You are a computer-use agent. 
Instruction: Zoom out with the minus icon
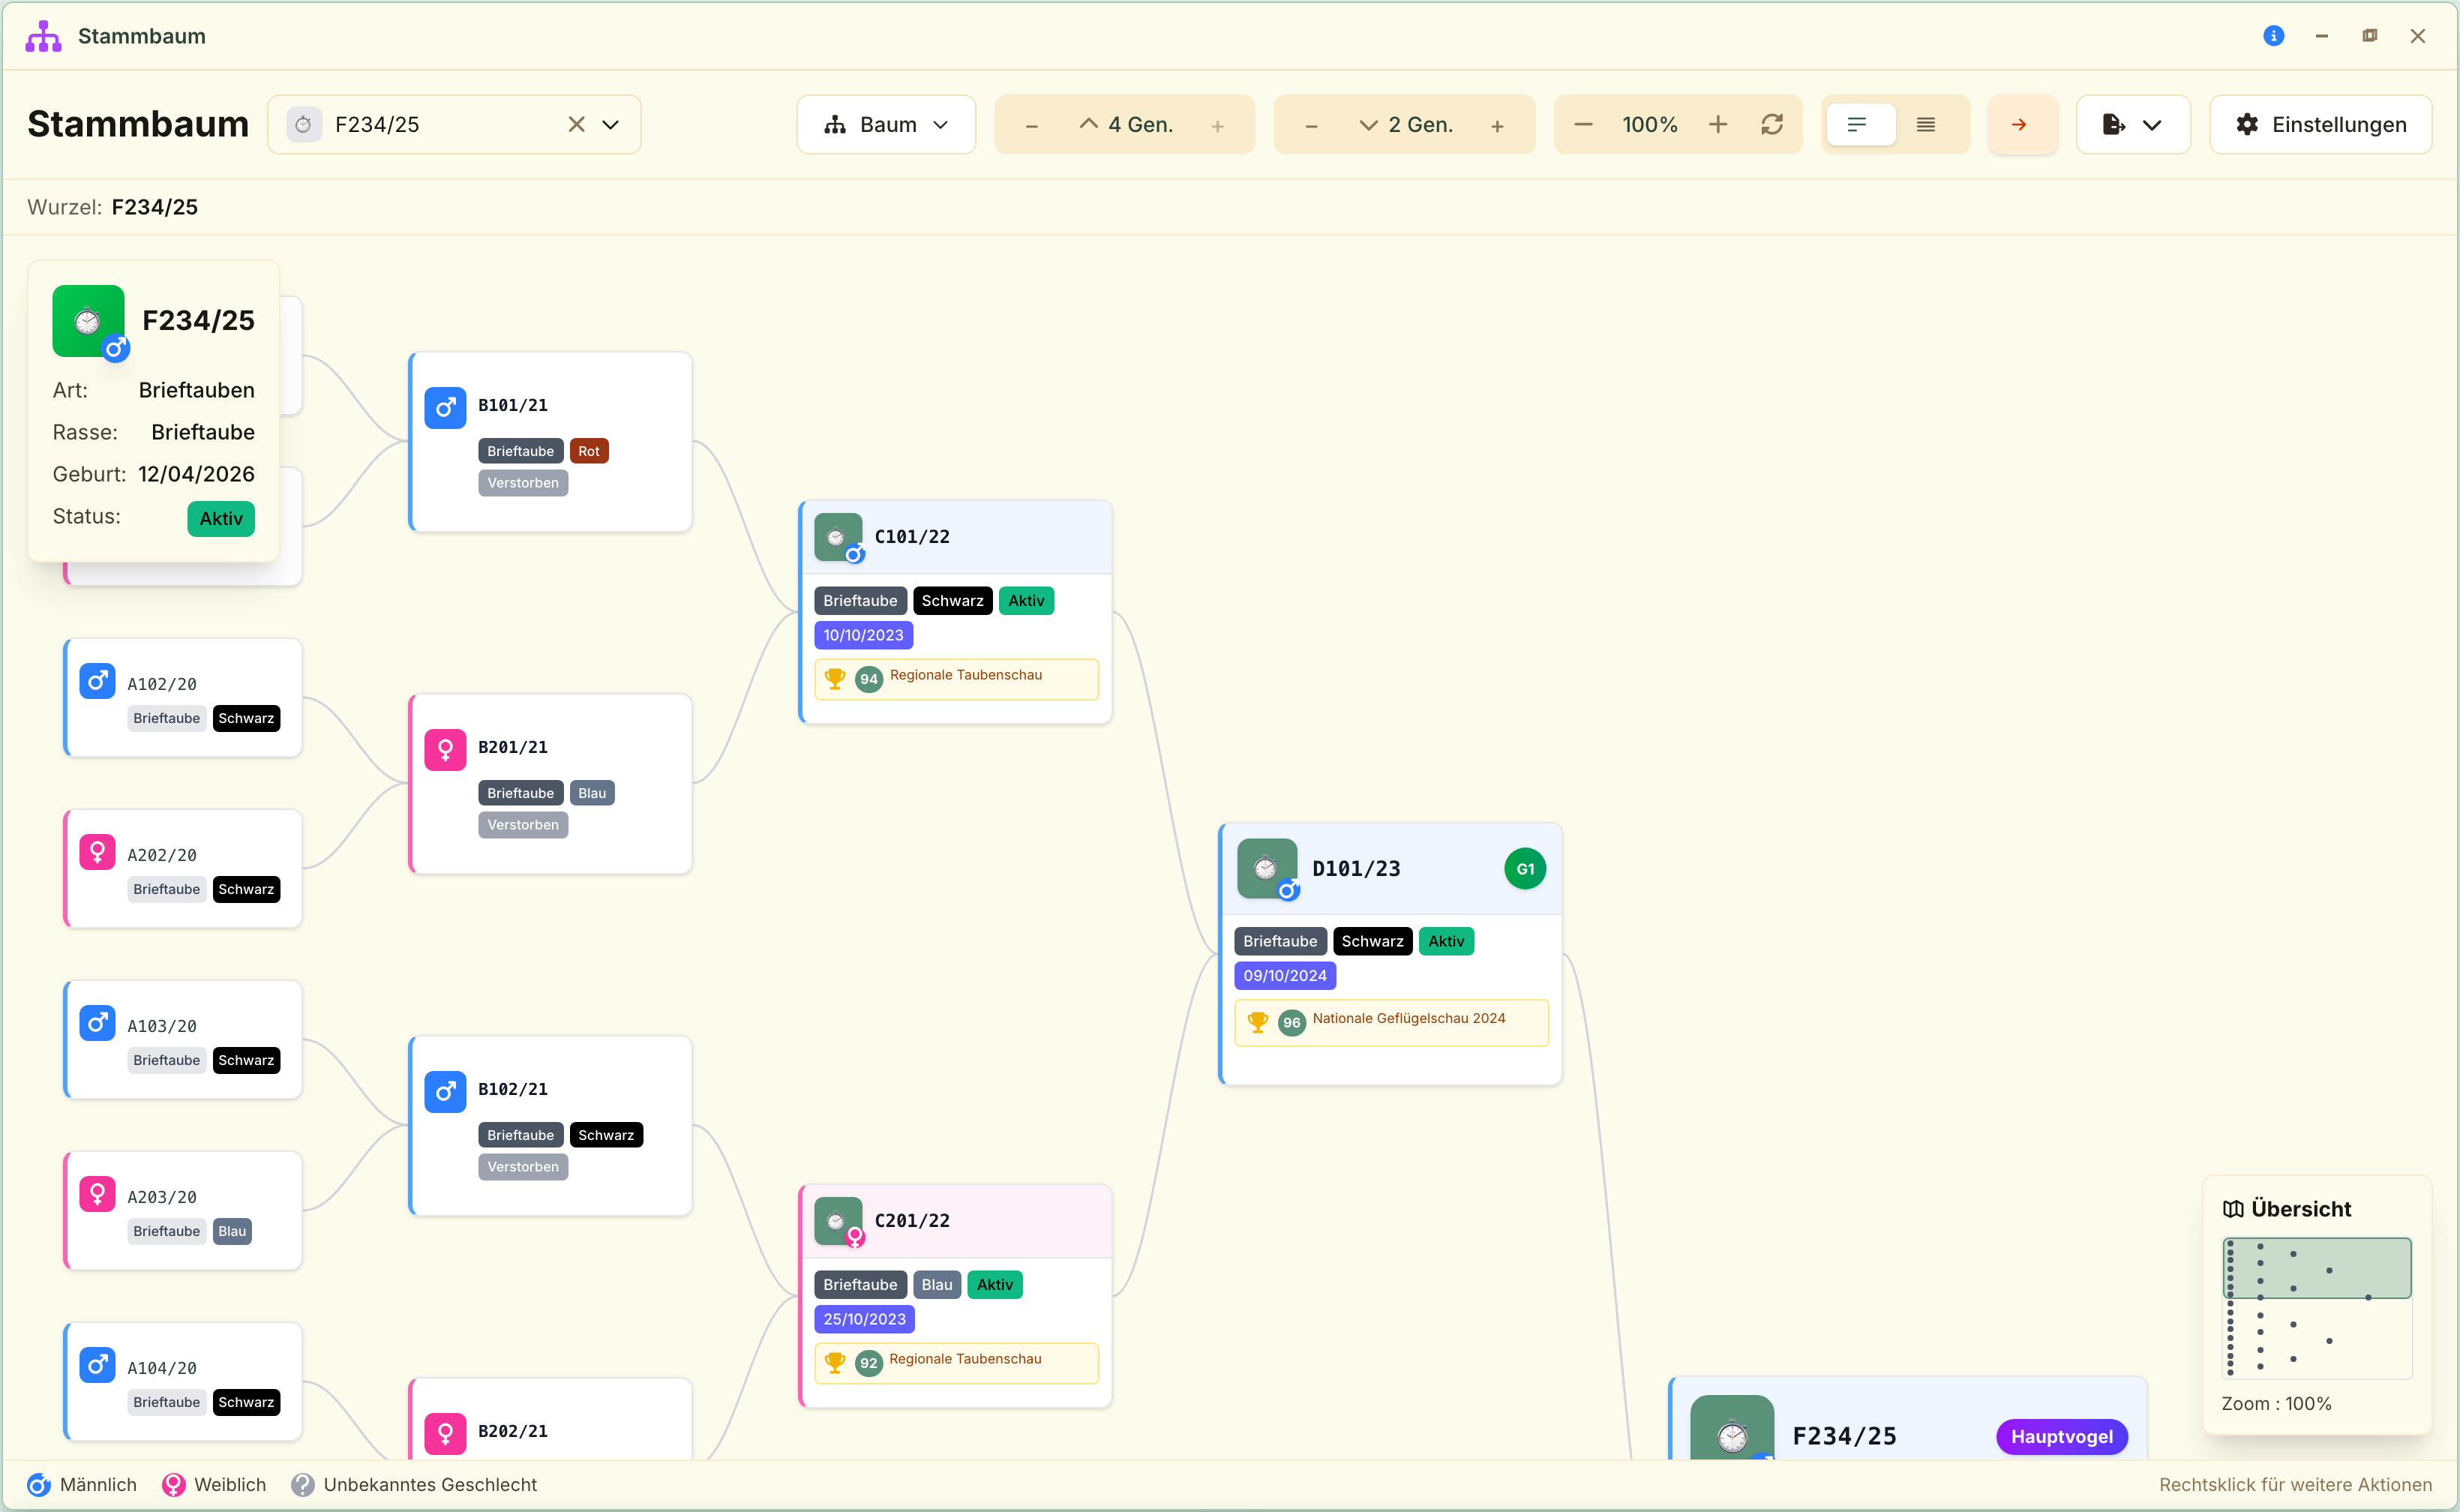tap(1583, 124)
